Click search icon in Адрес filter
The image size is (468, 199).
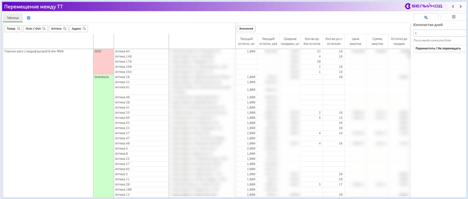84,29
